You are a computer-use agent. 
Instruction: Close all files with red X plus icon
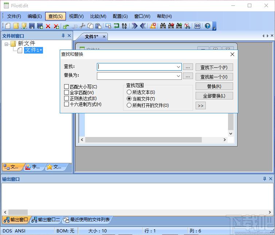pyautogui.click(x=56, y=26)
